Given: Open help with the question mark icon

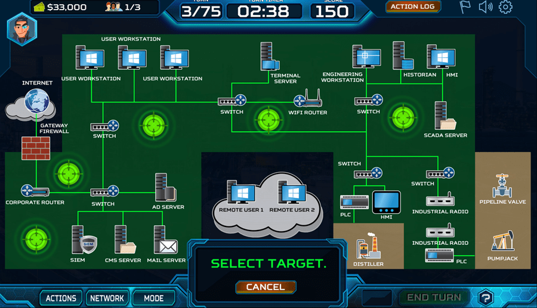Looking at the screenshot, I should 486,298.
